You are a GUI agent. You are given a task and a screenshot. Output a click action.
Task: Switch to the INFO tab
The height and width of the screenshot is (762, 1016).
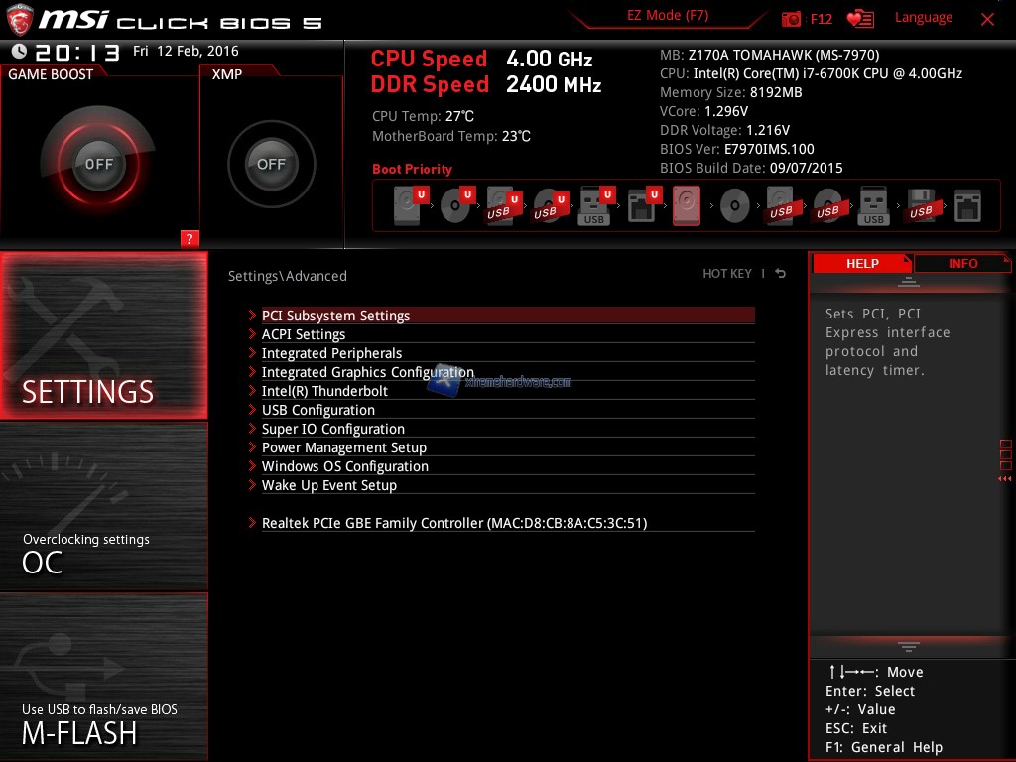click(962, 264)
